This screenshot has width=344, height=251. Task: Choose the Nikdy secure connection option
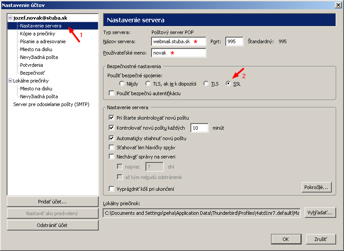tap(122, 84)
